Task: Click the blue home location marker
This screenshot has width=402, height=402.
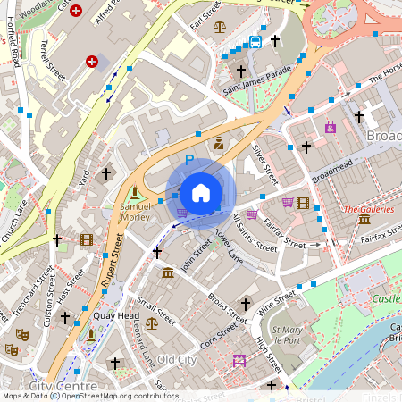Action: pos(201,194)
